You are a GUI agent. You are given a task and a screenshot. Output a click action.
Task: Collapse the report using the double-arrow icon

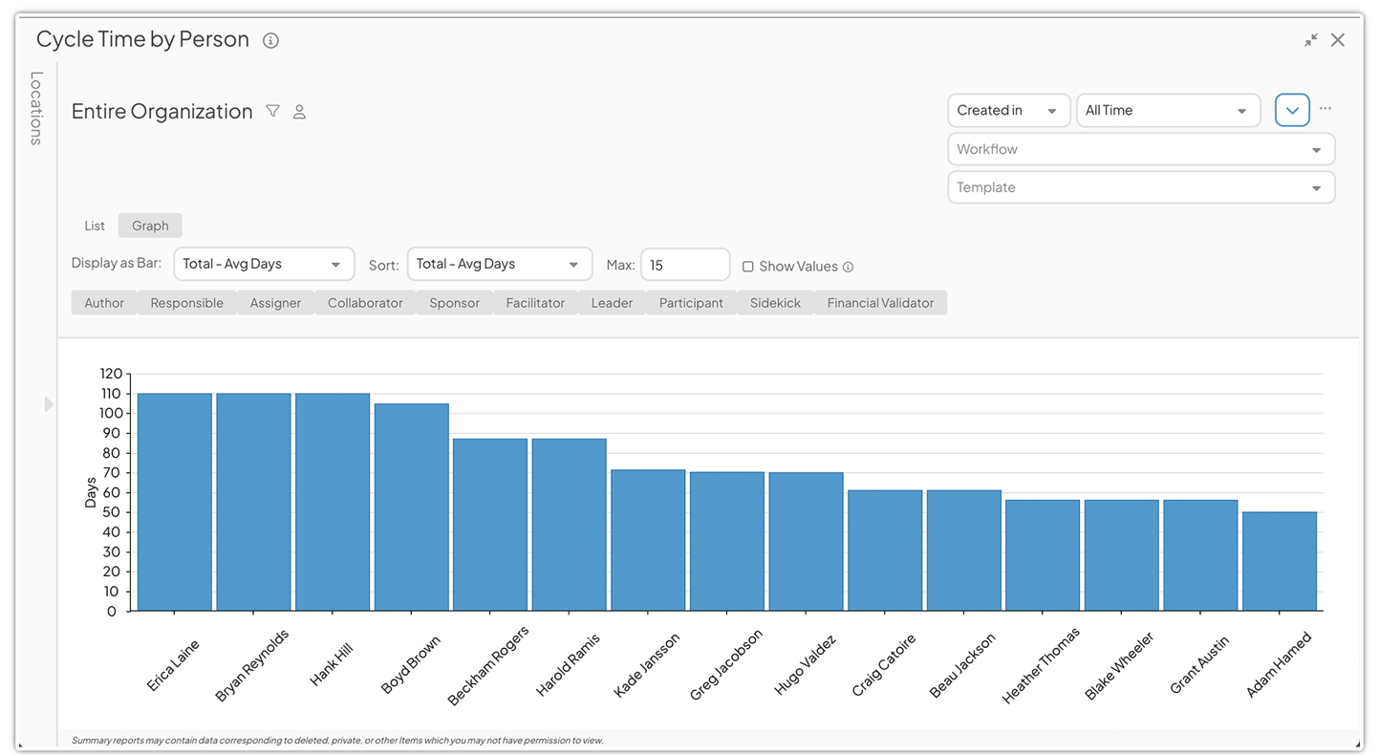(1311, 40)
